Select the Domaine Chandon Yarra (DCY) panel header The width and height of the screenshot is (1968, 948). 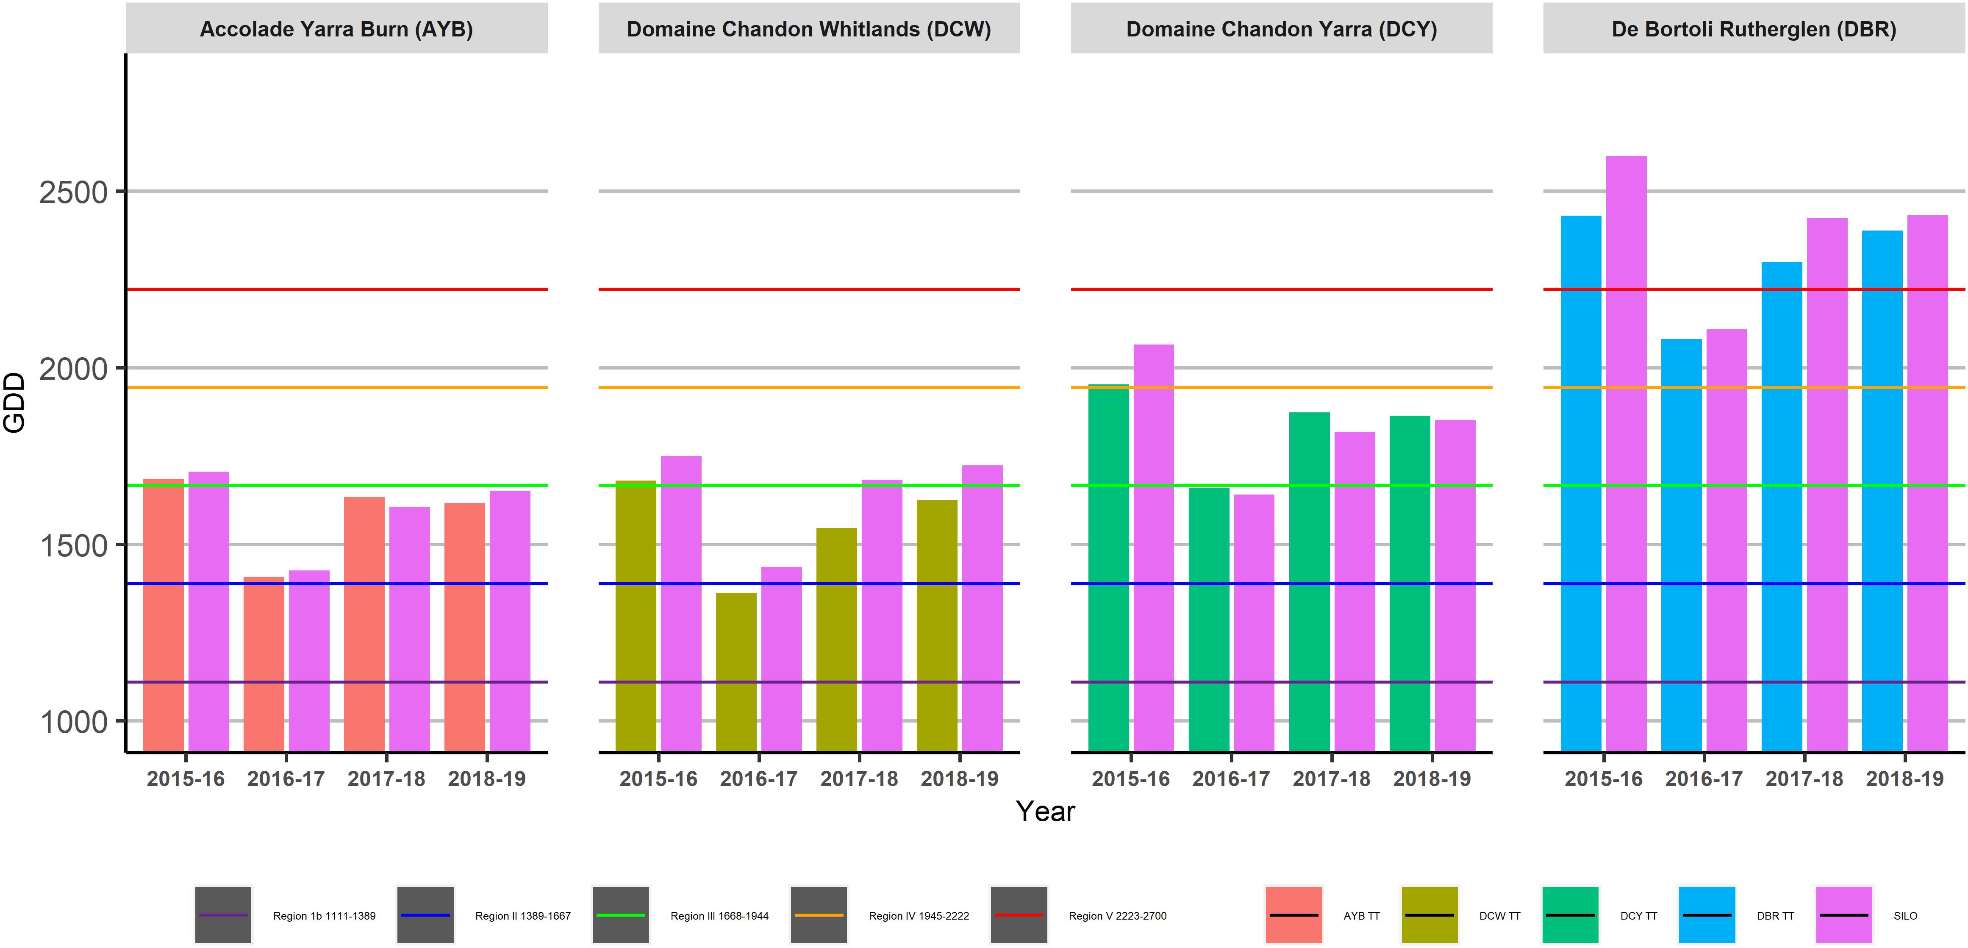(1281, 28)
